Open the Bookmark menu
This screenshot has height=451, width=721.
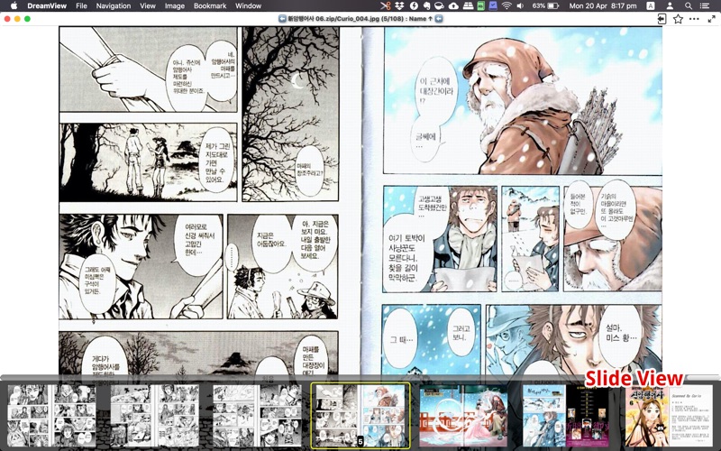210,6
